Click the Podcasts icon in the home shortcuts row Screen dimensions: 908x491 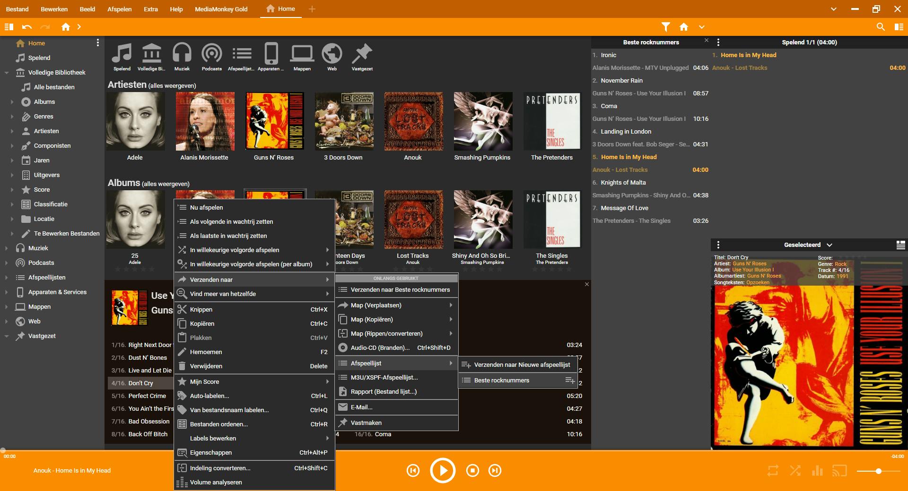coord(211,54)
